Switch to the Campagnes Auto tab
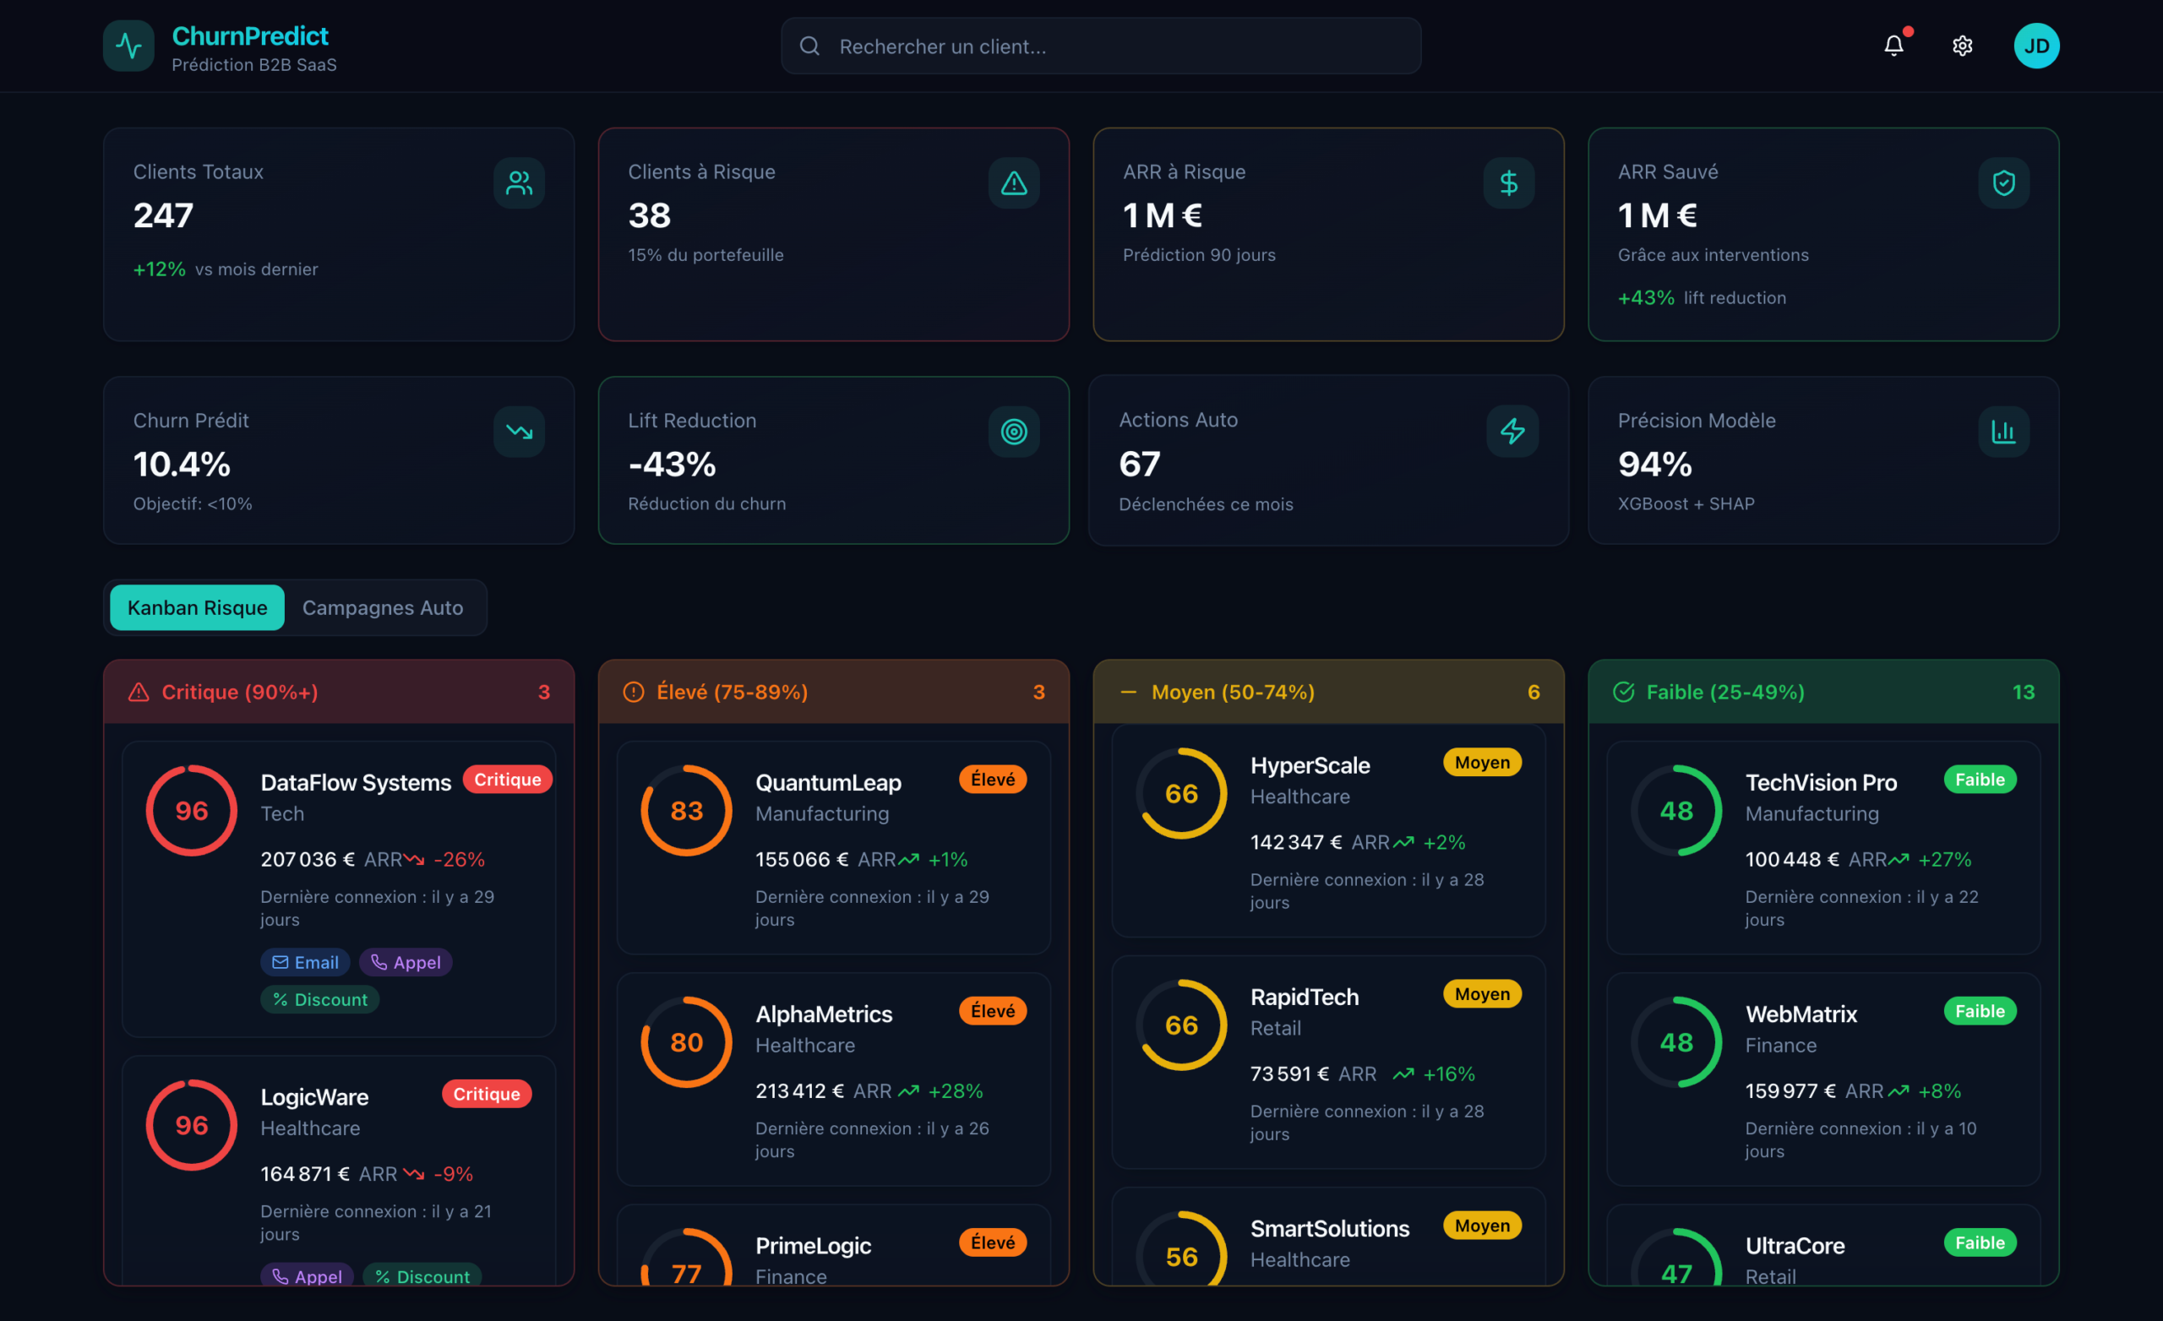The width and height of the screenshot is (2163, 1321). coord(382,607)
